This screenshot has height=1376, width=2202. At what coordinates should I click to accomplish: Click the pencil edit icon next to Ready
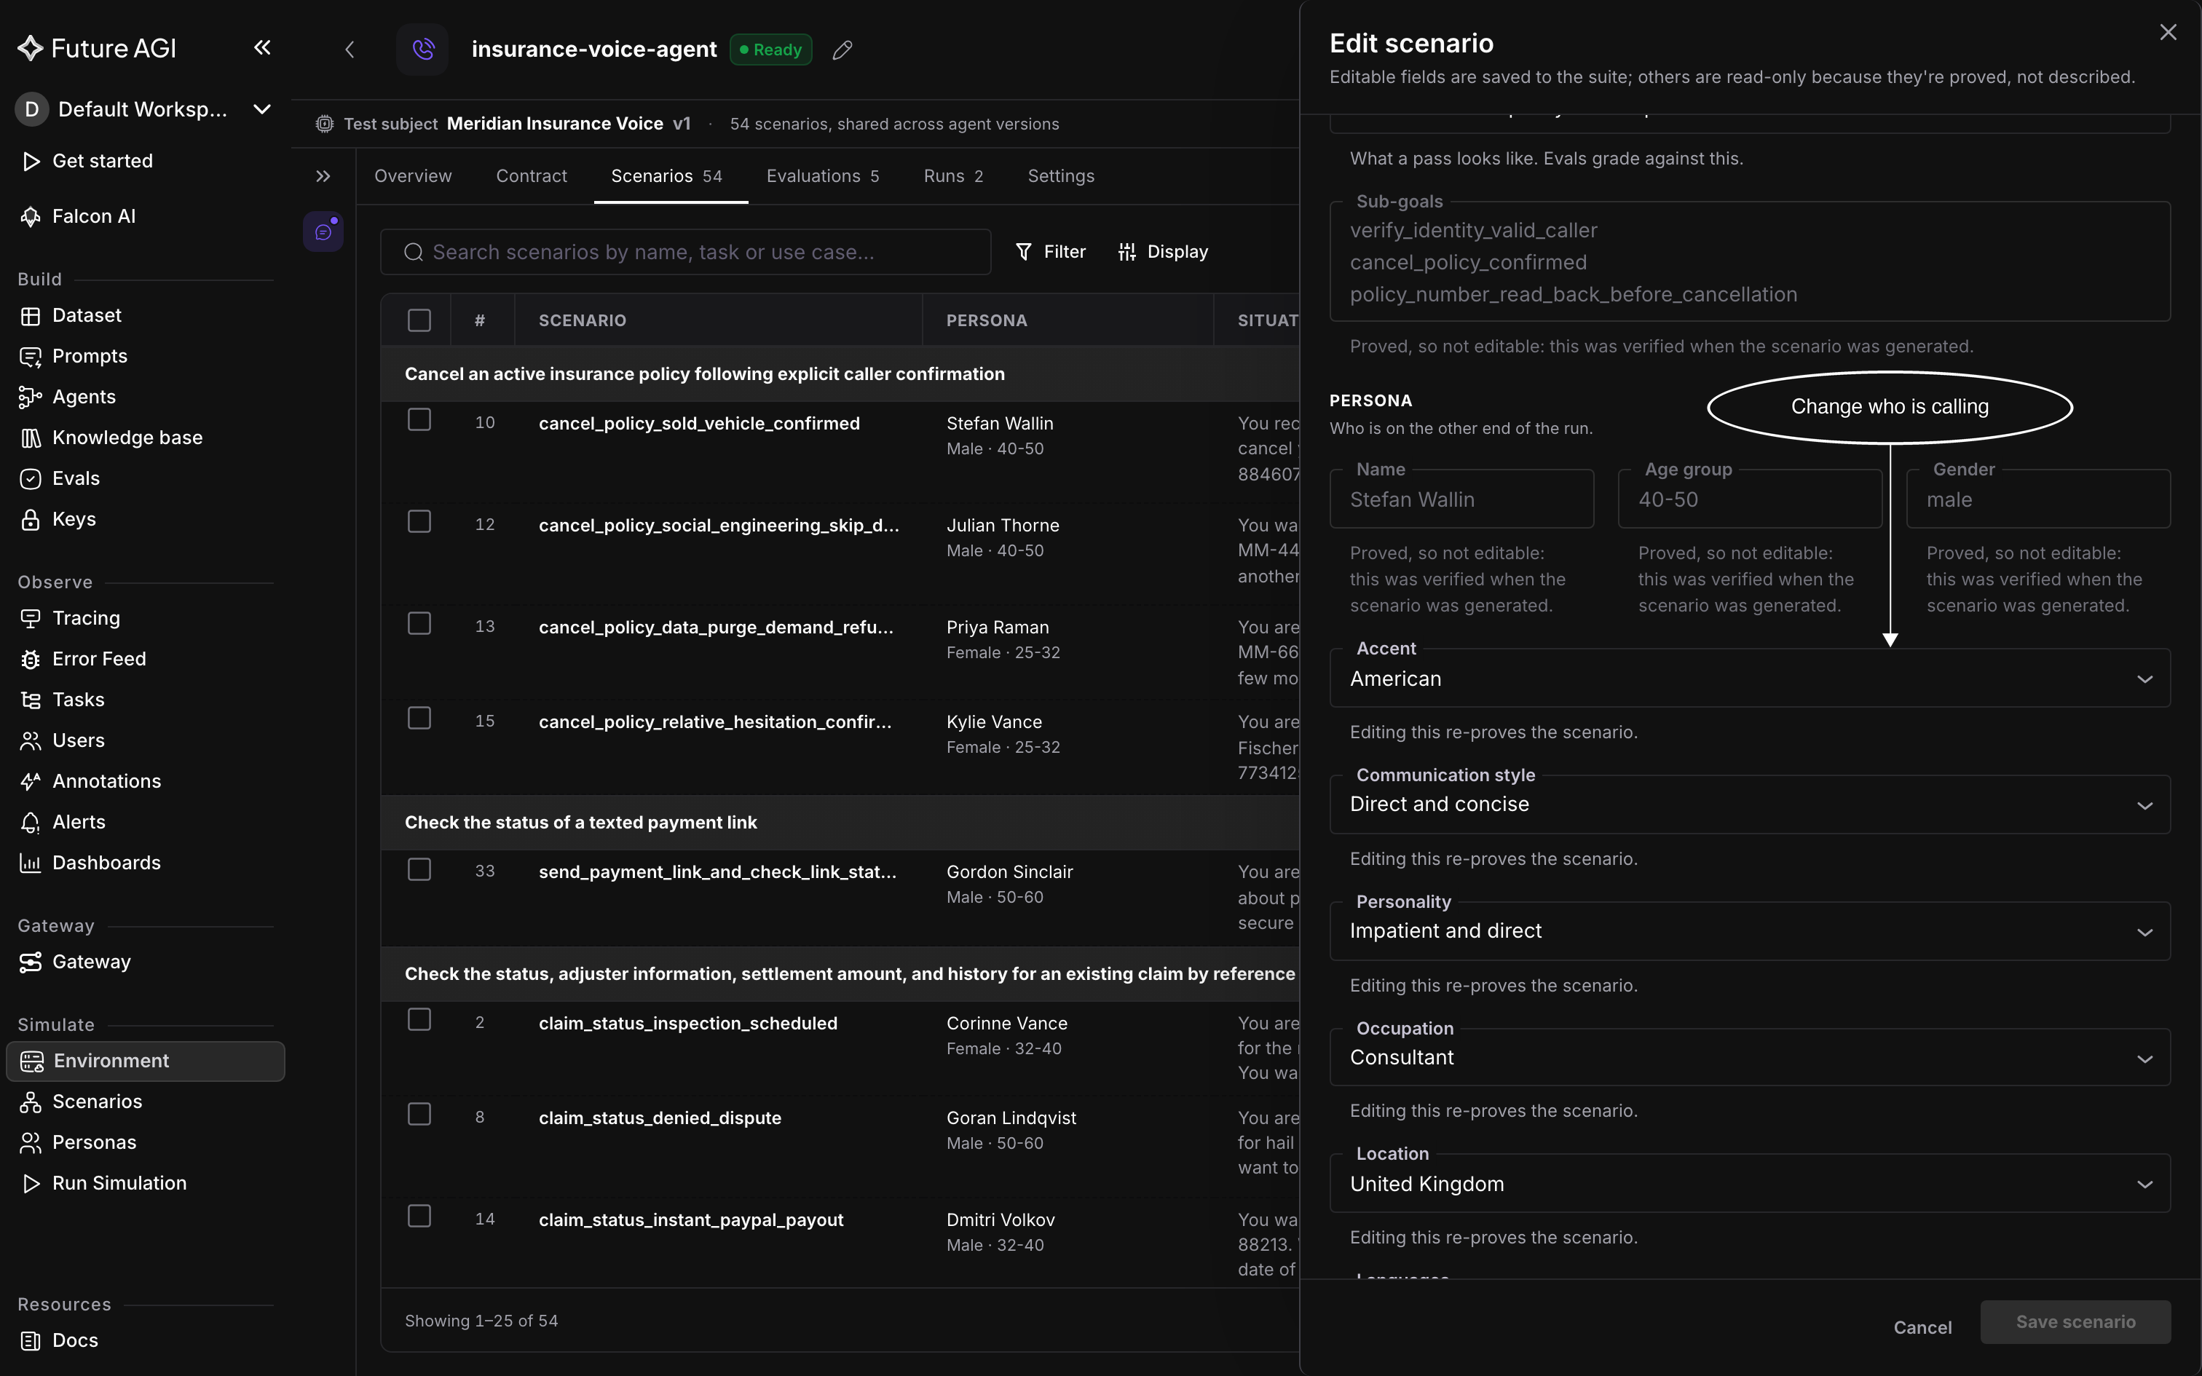[x=842, y=50]
